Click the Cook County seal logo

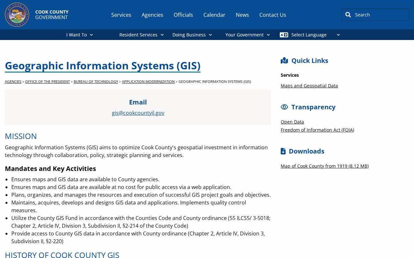click(x=17, y=15)
